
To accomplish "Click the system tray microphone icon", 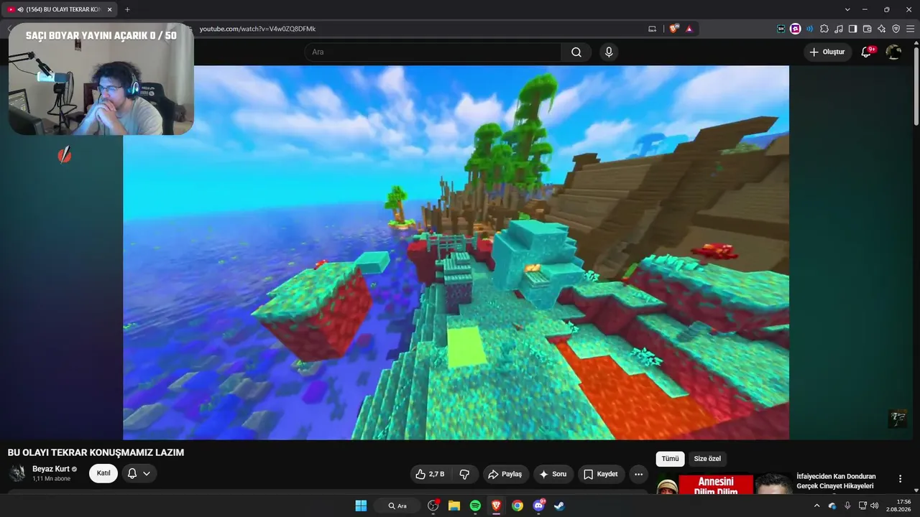I will coord(847,506).
